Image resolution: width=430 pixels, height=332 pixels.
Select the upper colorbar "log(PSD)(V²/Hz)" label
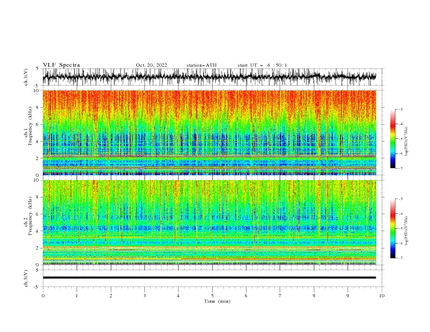tap(406, 142)
